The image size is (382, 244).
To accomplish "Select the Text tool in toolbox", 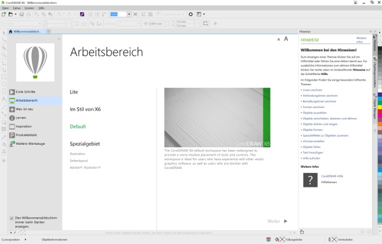I will [x=4, y=98].
